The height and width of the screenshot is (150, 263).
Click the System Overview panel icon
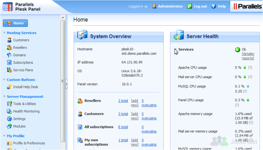click(x=83, y=35)
